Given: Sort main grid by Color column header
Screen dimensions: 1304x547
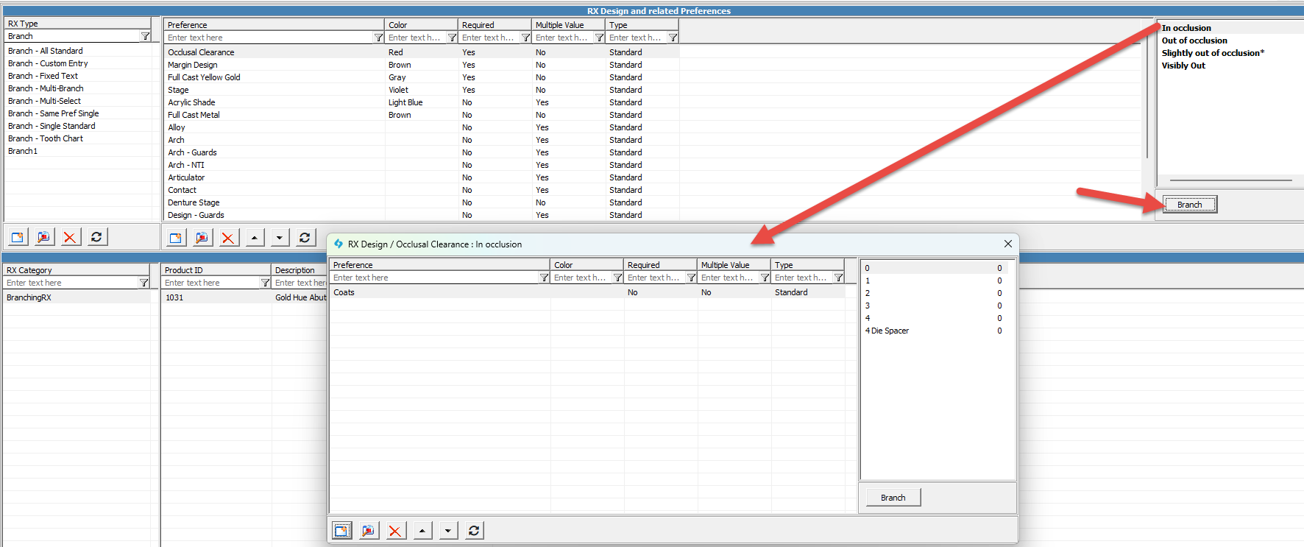Looking at the screenshot, I should (x=421, y=25).
